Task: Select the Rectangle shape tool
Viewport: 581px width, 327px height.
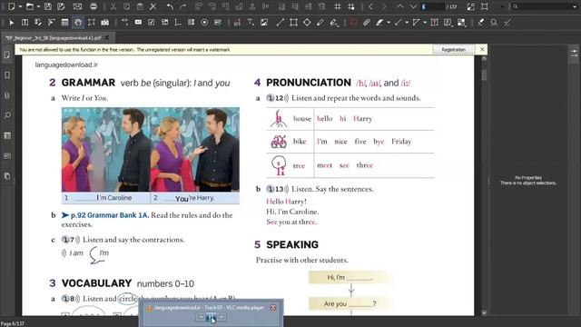Action: (x=293, y=23)
